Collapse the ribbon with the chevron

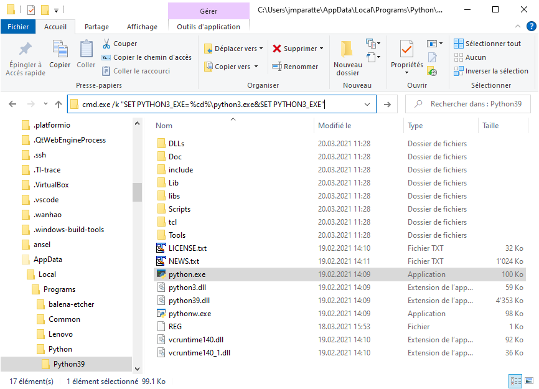518,27
